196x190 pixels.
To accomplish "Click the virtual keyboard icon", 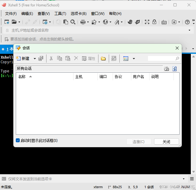I will (164, 22).
